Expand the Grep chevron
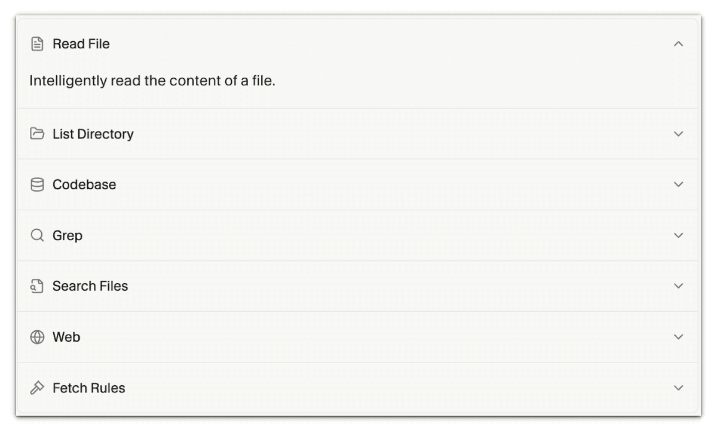 (x=678, y=235)
